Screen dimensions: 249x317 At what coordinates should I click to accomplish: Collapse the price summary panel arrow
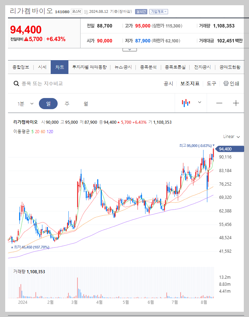coord(129,49)
